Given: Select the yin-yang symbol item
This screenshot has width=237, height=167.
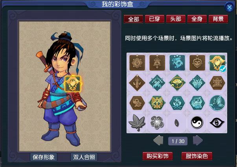Looking at the screenshot, I should pos(197,123).
